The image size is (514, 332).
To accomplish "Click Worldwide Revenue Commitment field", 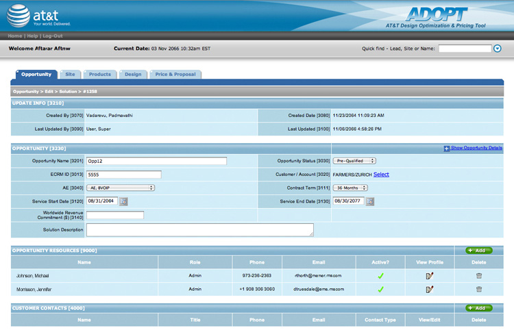I will [115, 215].
